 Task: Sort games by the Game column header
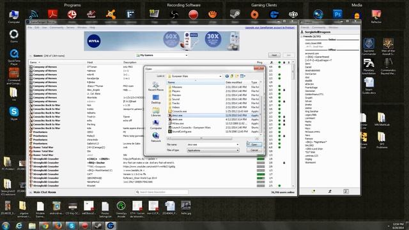[x=58, y=63]
